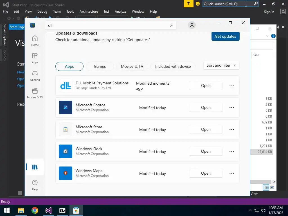
Task: Open Start menu on taskbar
Action: point(7,210)
